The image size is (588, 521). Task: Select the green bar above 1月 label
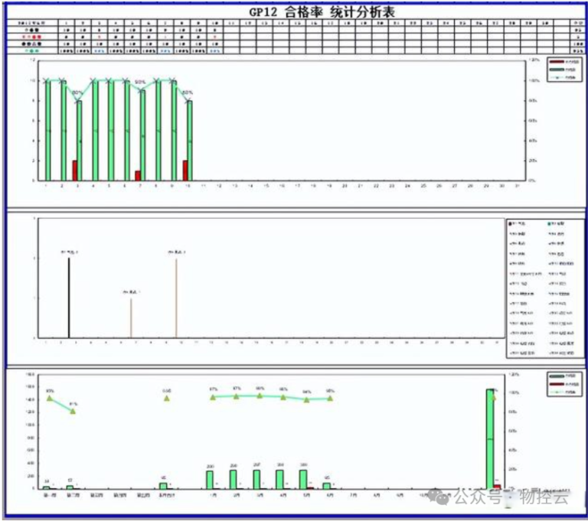210,480
